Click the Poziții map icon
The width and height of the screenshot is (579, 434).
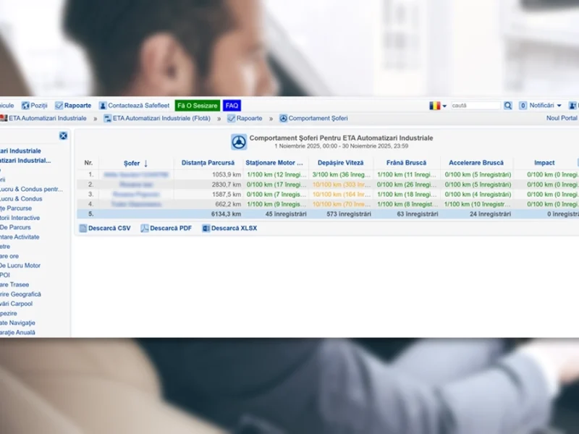(25, 106)
